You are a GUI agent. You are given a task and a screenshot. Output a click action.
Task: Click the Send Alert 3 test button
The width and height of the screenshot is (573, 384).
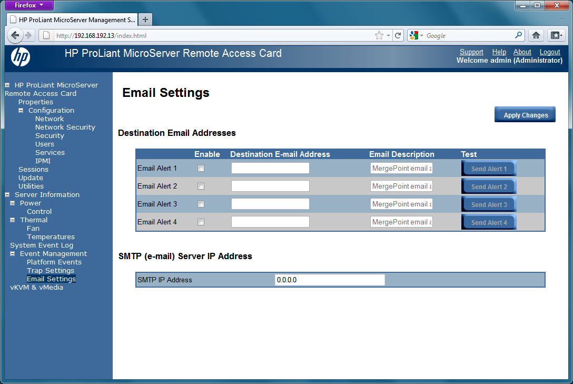[x=489, y=204]
